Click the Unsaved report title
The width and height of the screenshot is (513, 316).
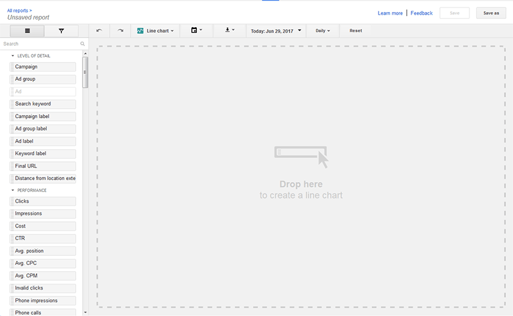coord(28,17)
